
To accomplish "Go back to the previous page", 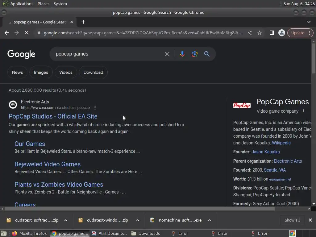I will 7,33.
